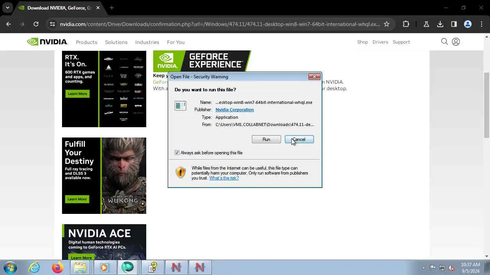Open the Extensions puzzle icon
Viewport: 490px width, 275px height.
tap(406, 24)
